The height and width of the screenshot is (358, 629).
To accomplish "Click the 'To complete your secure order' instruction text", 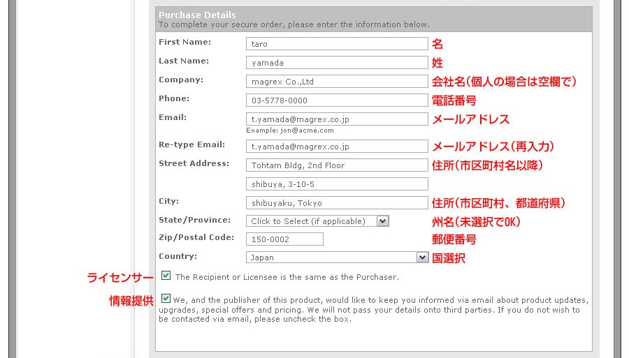I will pos(294,24).
